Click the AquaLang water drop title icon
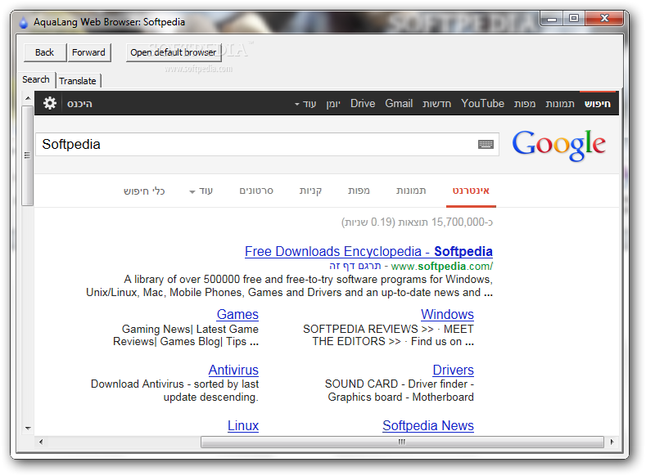646x476 pixels. click(24, 22)
